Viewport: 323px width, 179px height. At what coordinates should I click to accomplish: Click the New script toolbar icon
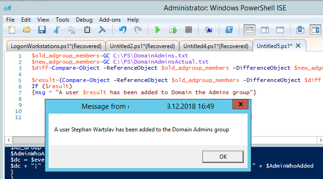click(x=12, y=30)
